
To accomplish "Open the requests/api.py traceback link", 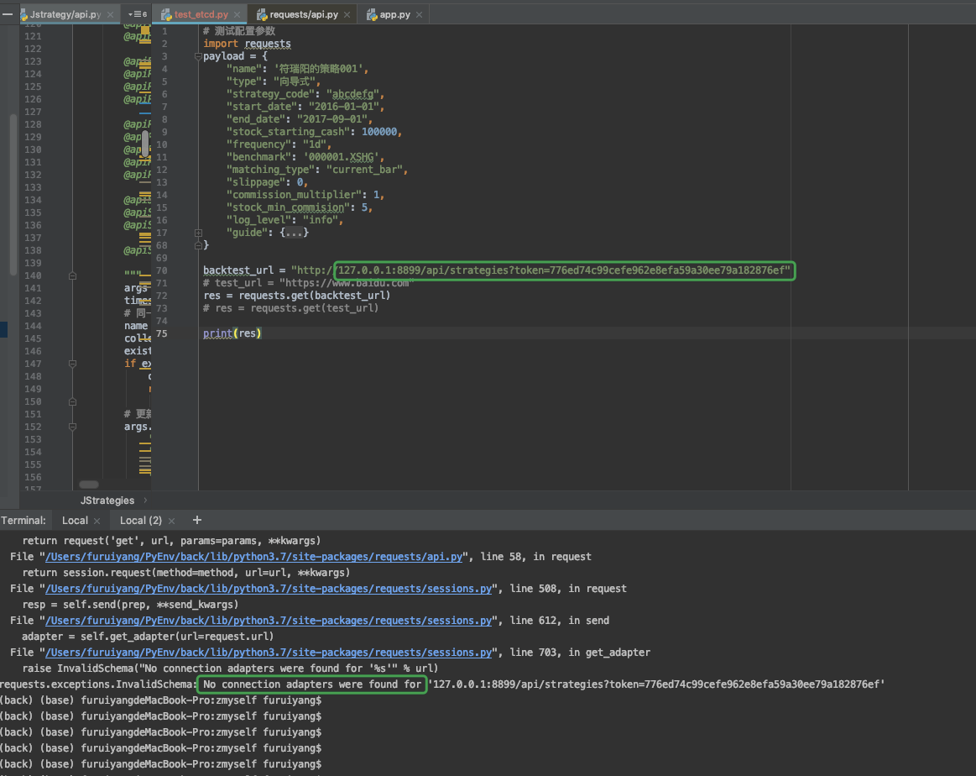I will (x=254, y=557).
